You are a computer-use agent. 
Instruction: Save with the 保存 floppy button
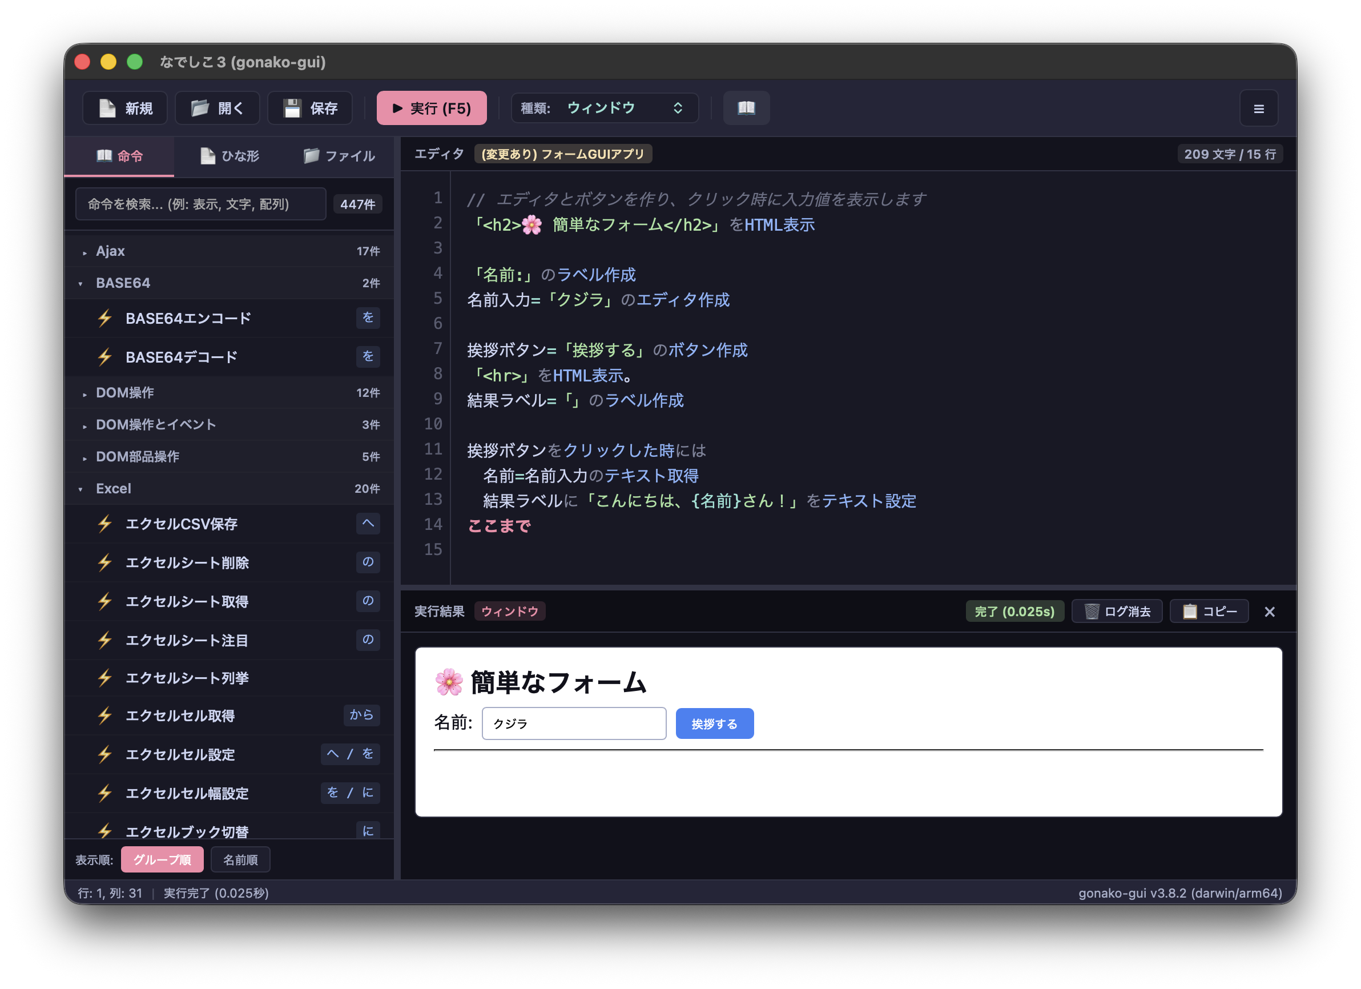[x=309, y=108]
